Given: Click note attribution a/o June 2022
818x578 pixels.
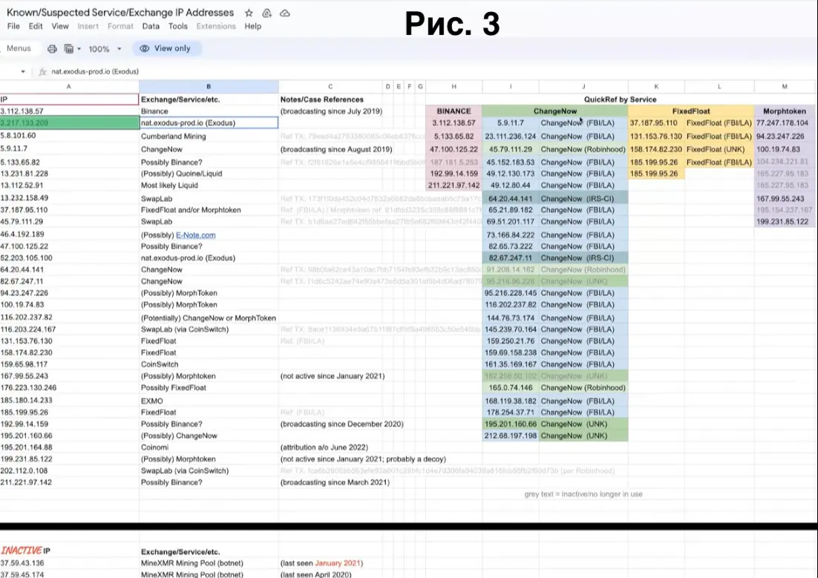Looking at the screenshot, I should (324, 447).
